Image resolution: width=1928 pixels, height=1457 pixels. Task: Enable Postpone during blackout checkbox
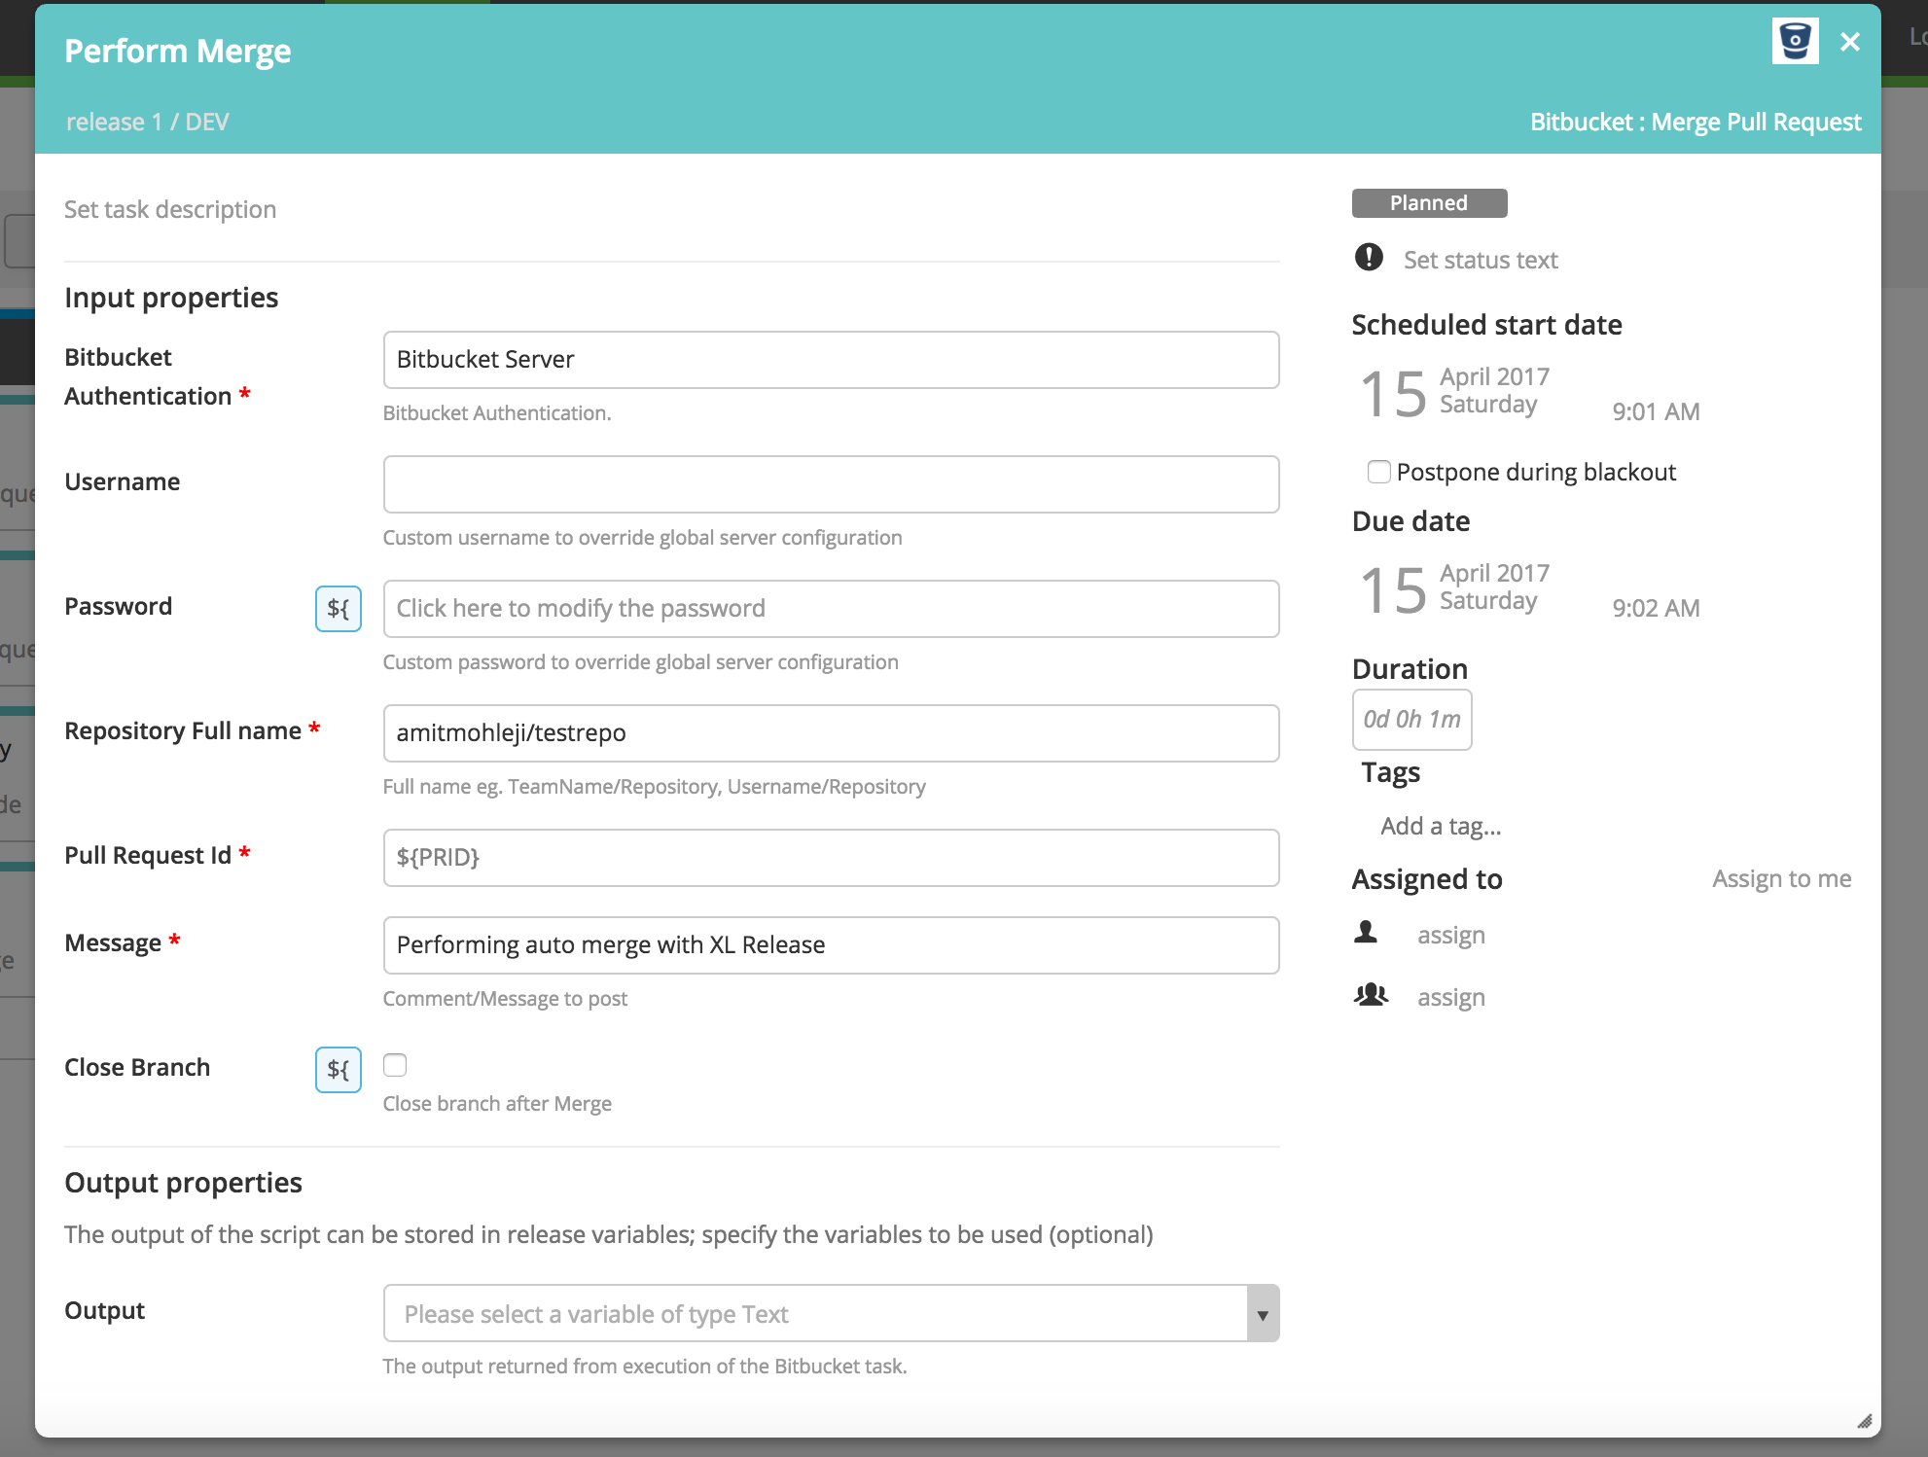pyautogui.click(x=1379, y=472)
